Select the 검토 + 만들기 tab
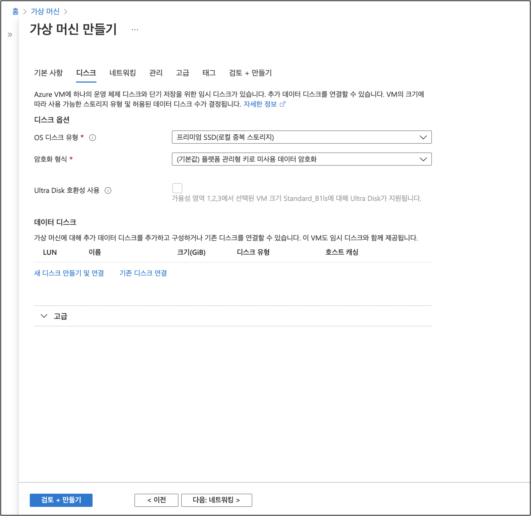Viewport: 531px width, 516px height. (x=250, y=73)
